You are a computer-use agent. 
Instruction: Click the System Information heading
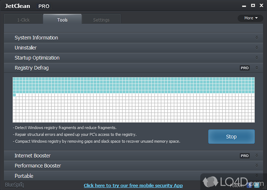[x=36, y=38]
